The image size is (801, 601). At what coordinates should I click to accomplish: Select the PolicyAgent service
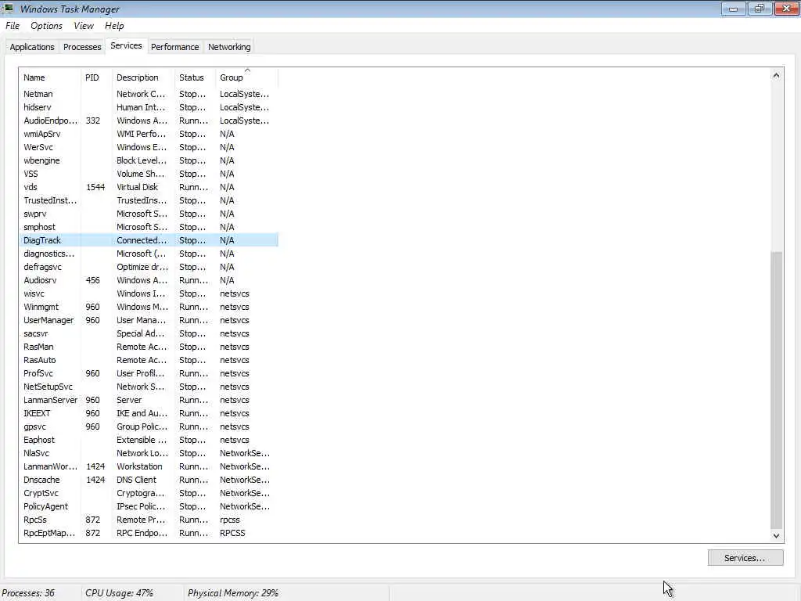tap(149, 506)
